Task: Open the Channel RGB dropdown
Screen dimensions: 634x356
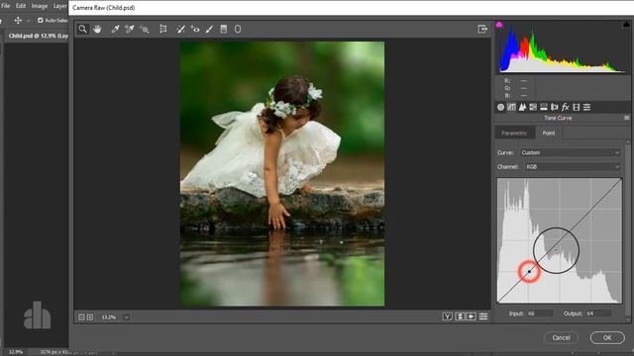Action: click(573, 167)
